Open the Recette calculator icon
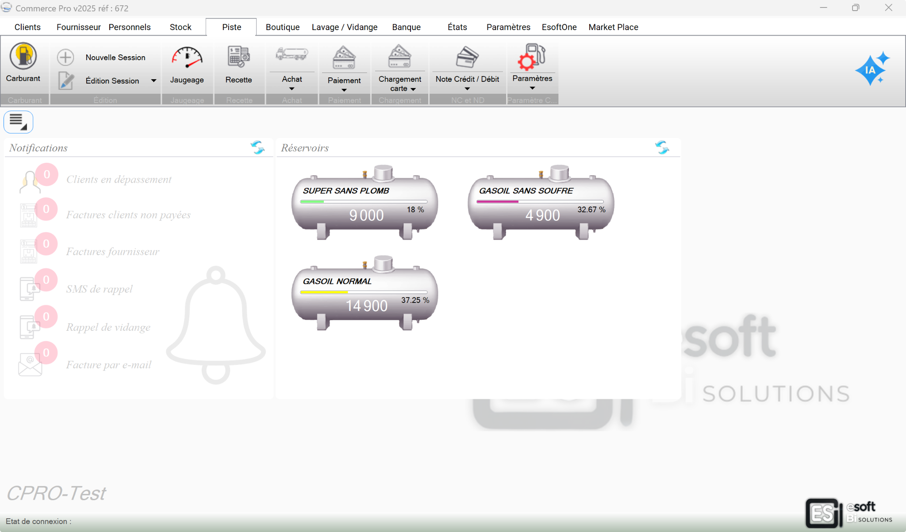This screenshot has height=532, width=906. 238,57
